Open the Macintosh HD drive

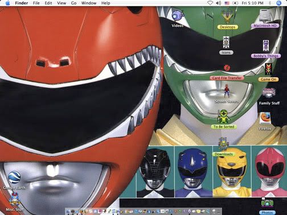click(265, 15)
